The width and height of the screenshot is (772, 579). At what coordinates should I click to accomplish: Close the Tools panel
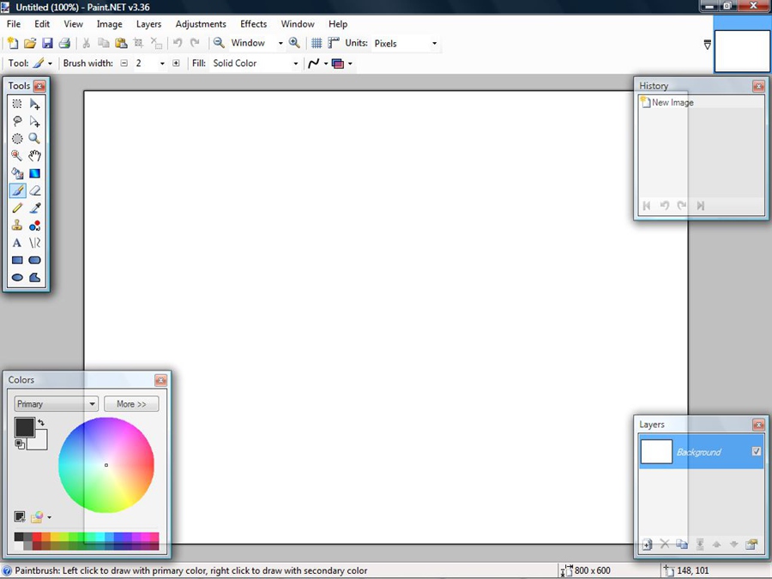[x=39, y=86]
